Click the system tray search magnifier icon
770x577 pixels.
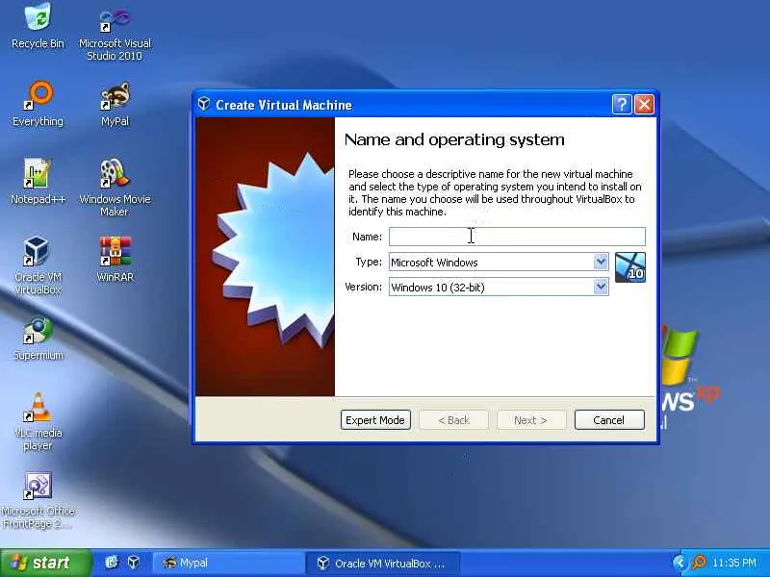(x=699, y=563)
